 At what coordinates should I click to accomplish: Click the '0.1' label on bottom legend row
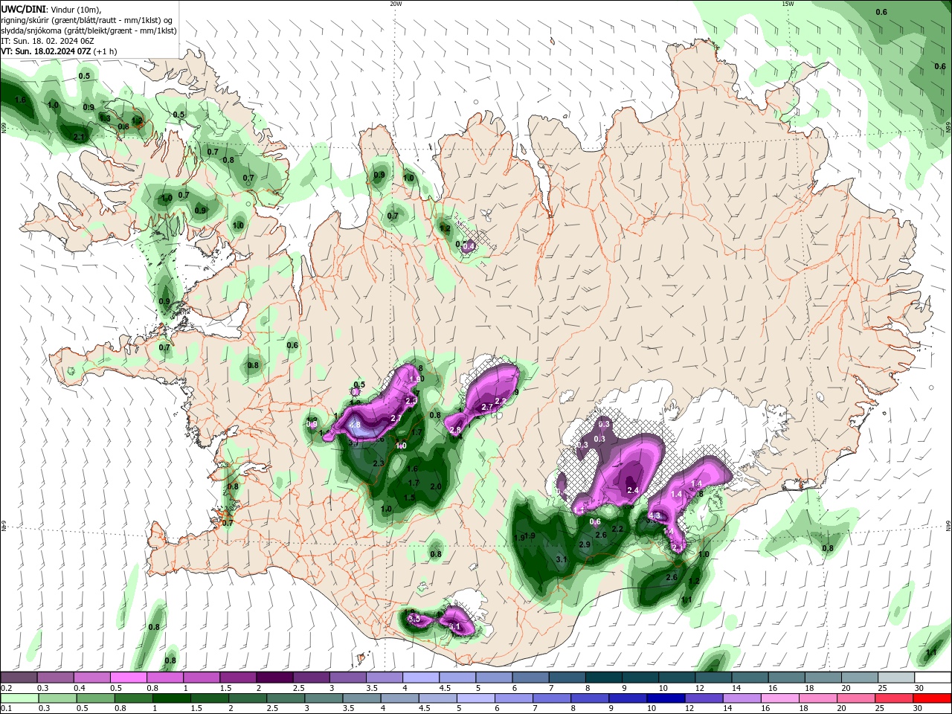pos(6,708)
